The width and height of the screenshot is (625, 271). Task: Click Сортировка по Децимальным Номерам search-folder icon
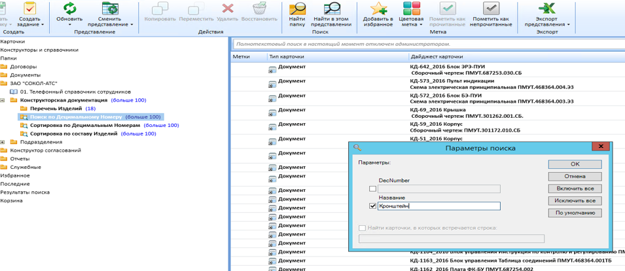[x=24, y=125]
